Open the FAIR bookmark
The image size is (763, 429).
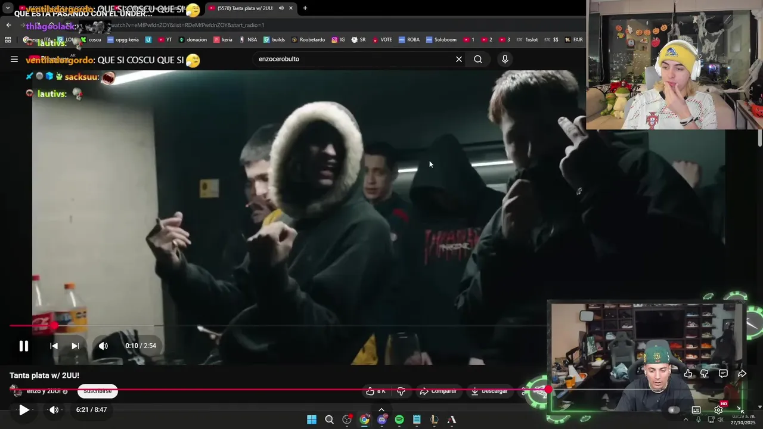click(574, 40)
